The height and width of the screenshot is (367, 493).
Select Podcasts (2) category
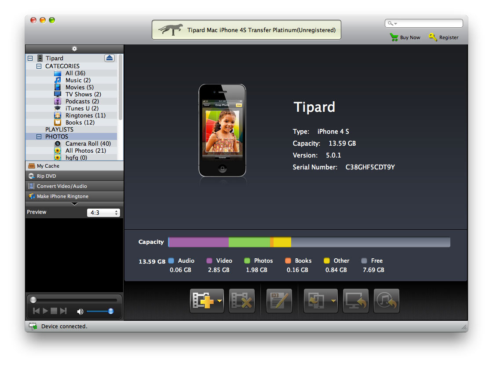click(82, 101)
